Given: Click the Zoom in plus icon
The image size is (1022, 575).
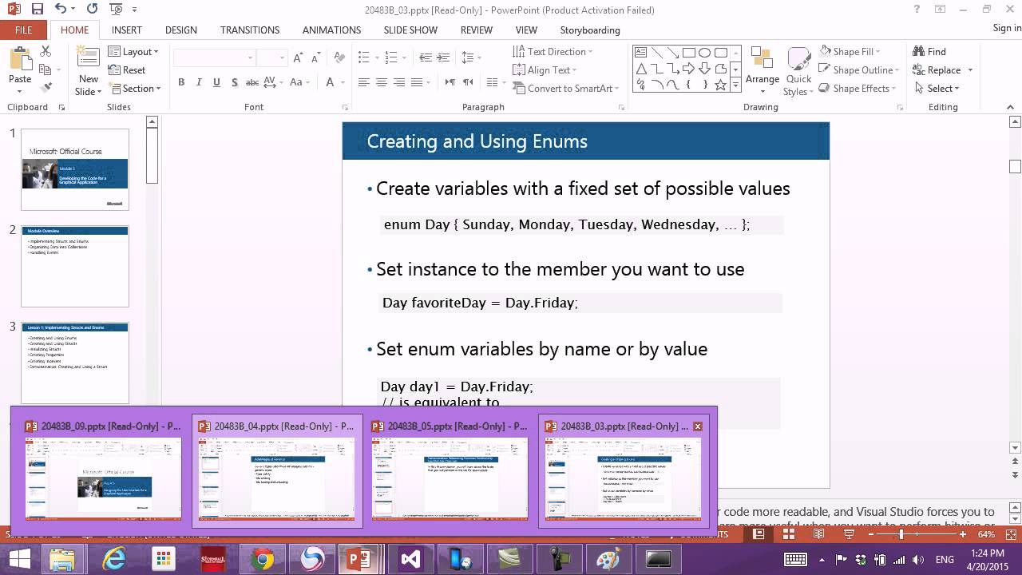Looking at the screenshot, I should [963, 534].
